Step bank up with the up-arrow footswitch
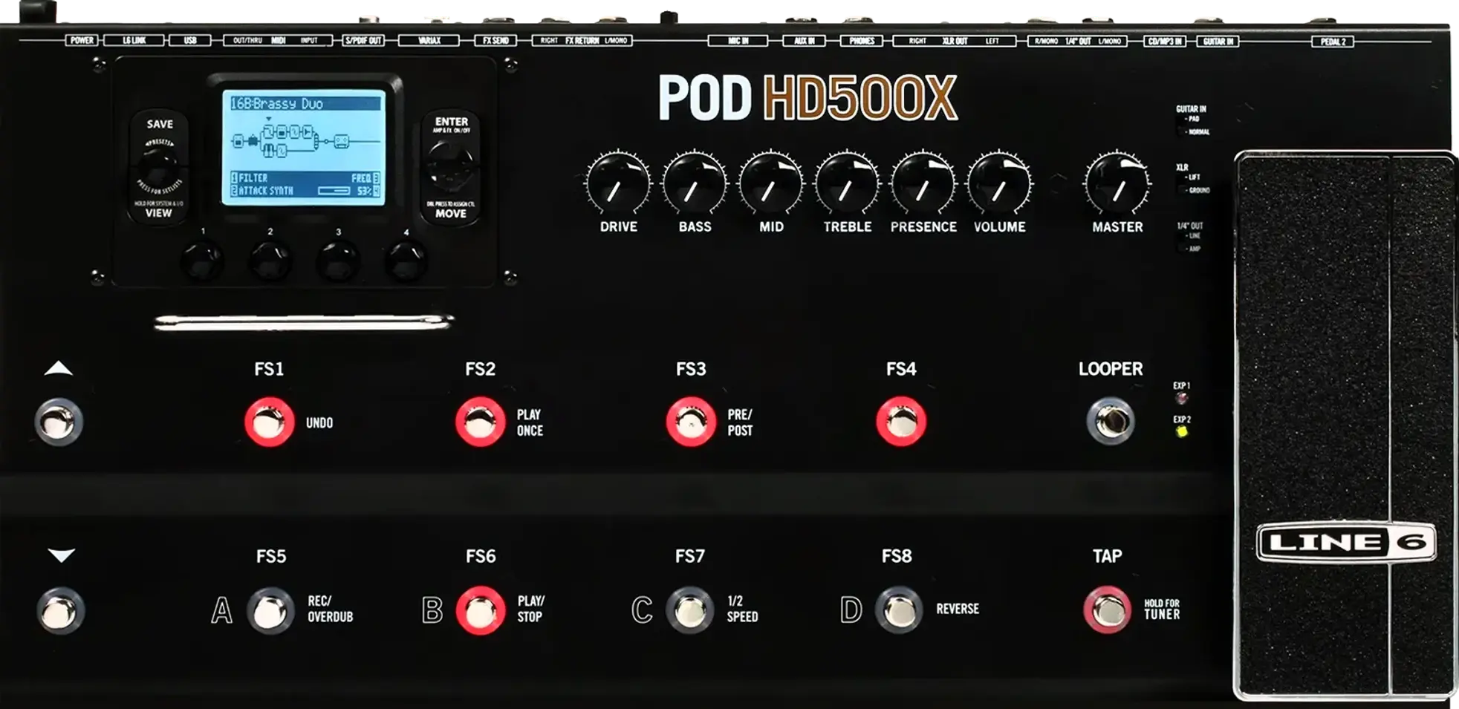Image resolution: width=1459 pixels, height=709 pixels. pyautogui.click(x=59, y=422)
